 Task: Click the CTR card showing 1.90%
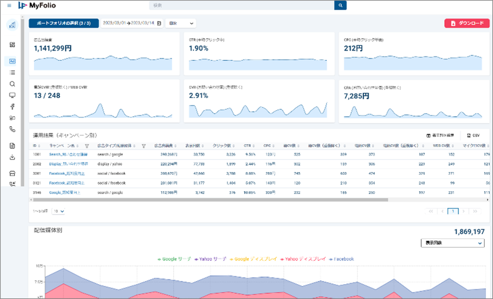pos(259,54)
